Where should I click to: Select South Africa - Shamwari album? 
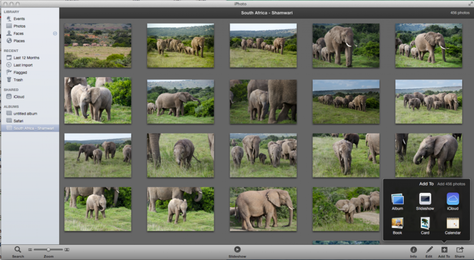tap(30, 128)
